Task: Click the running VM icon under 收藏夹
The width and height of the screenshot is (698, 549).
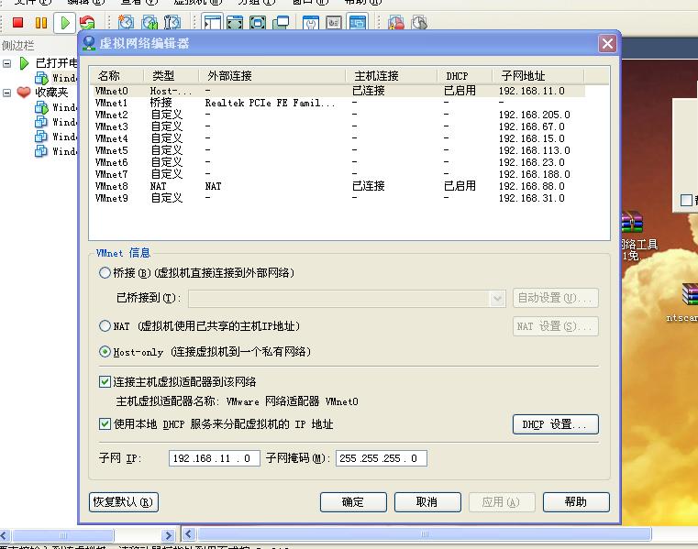Action: [41, 107]
